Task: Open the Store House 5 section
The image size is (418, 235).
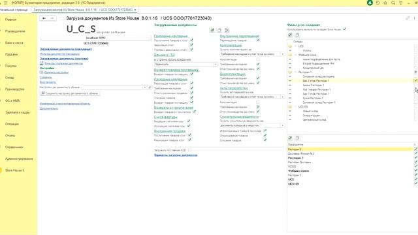Action: click(14, 170)
